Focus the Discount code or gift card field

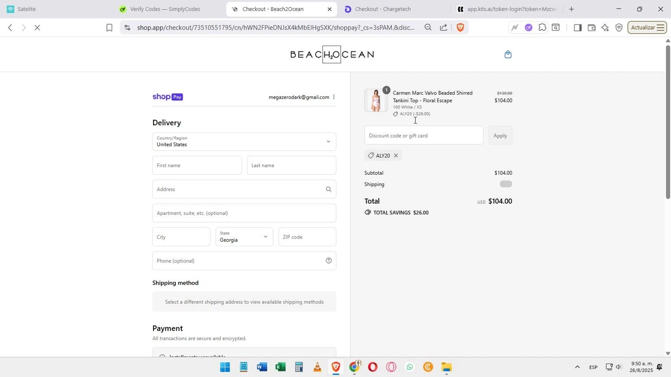pyautogui.click(x=424, y=135)
